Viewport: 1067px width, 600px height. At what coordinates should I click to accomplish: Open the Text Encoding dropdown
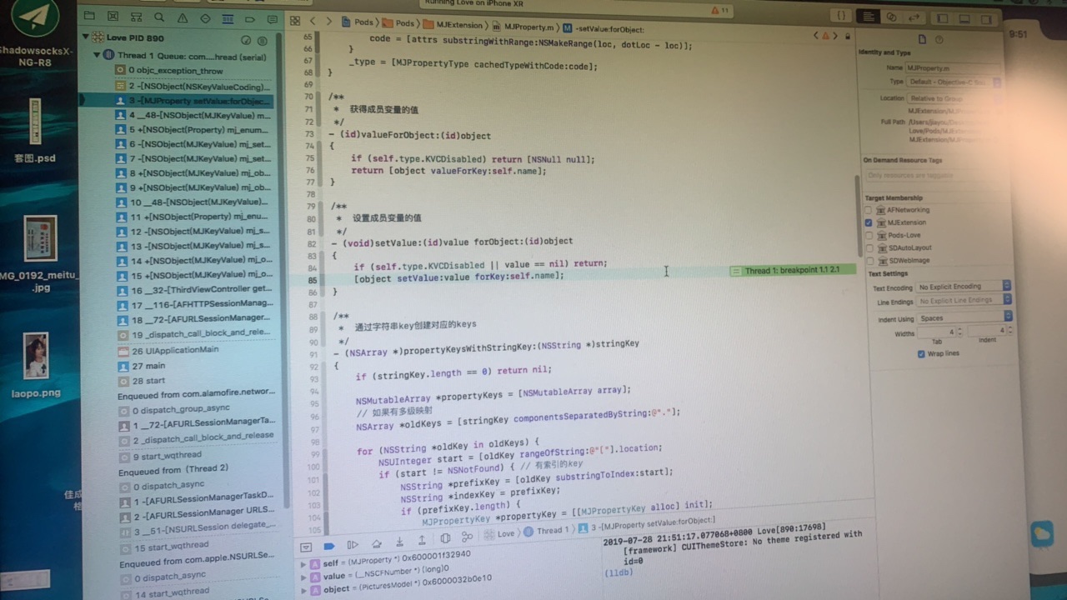click(963, 287)
